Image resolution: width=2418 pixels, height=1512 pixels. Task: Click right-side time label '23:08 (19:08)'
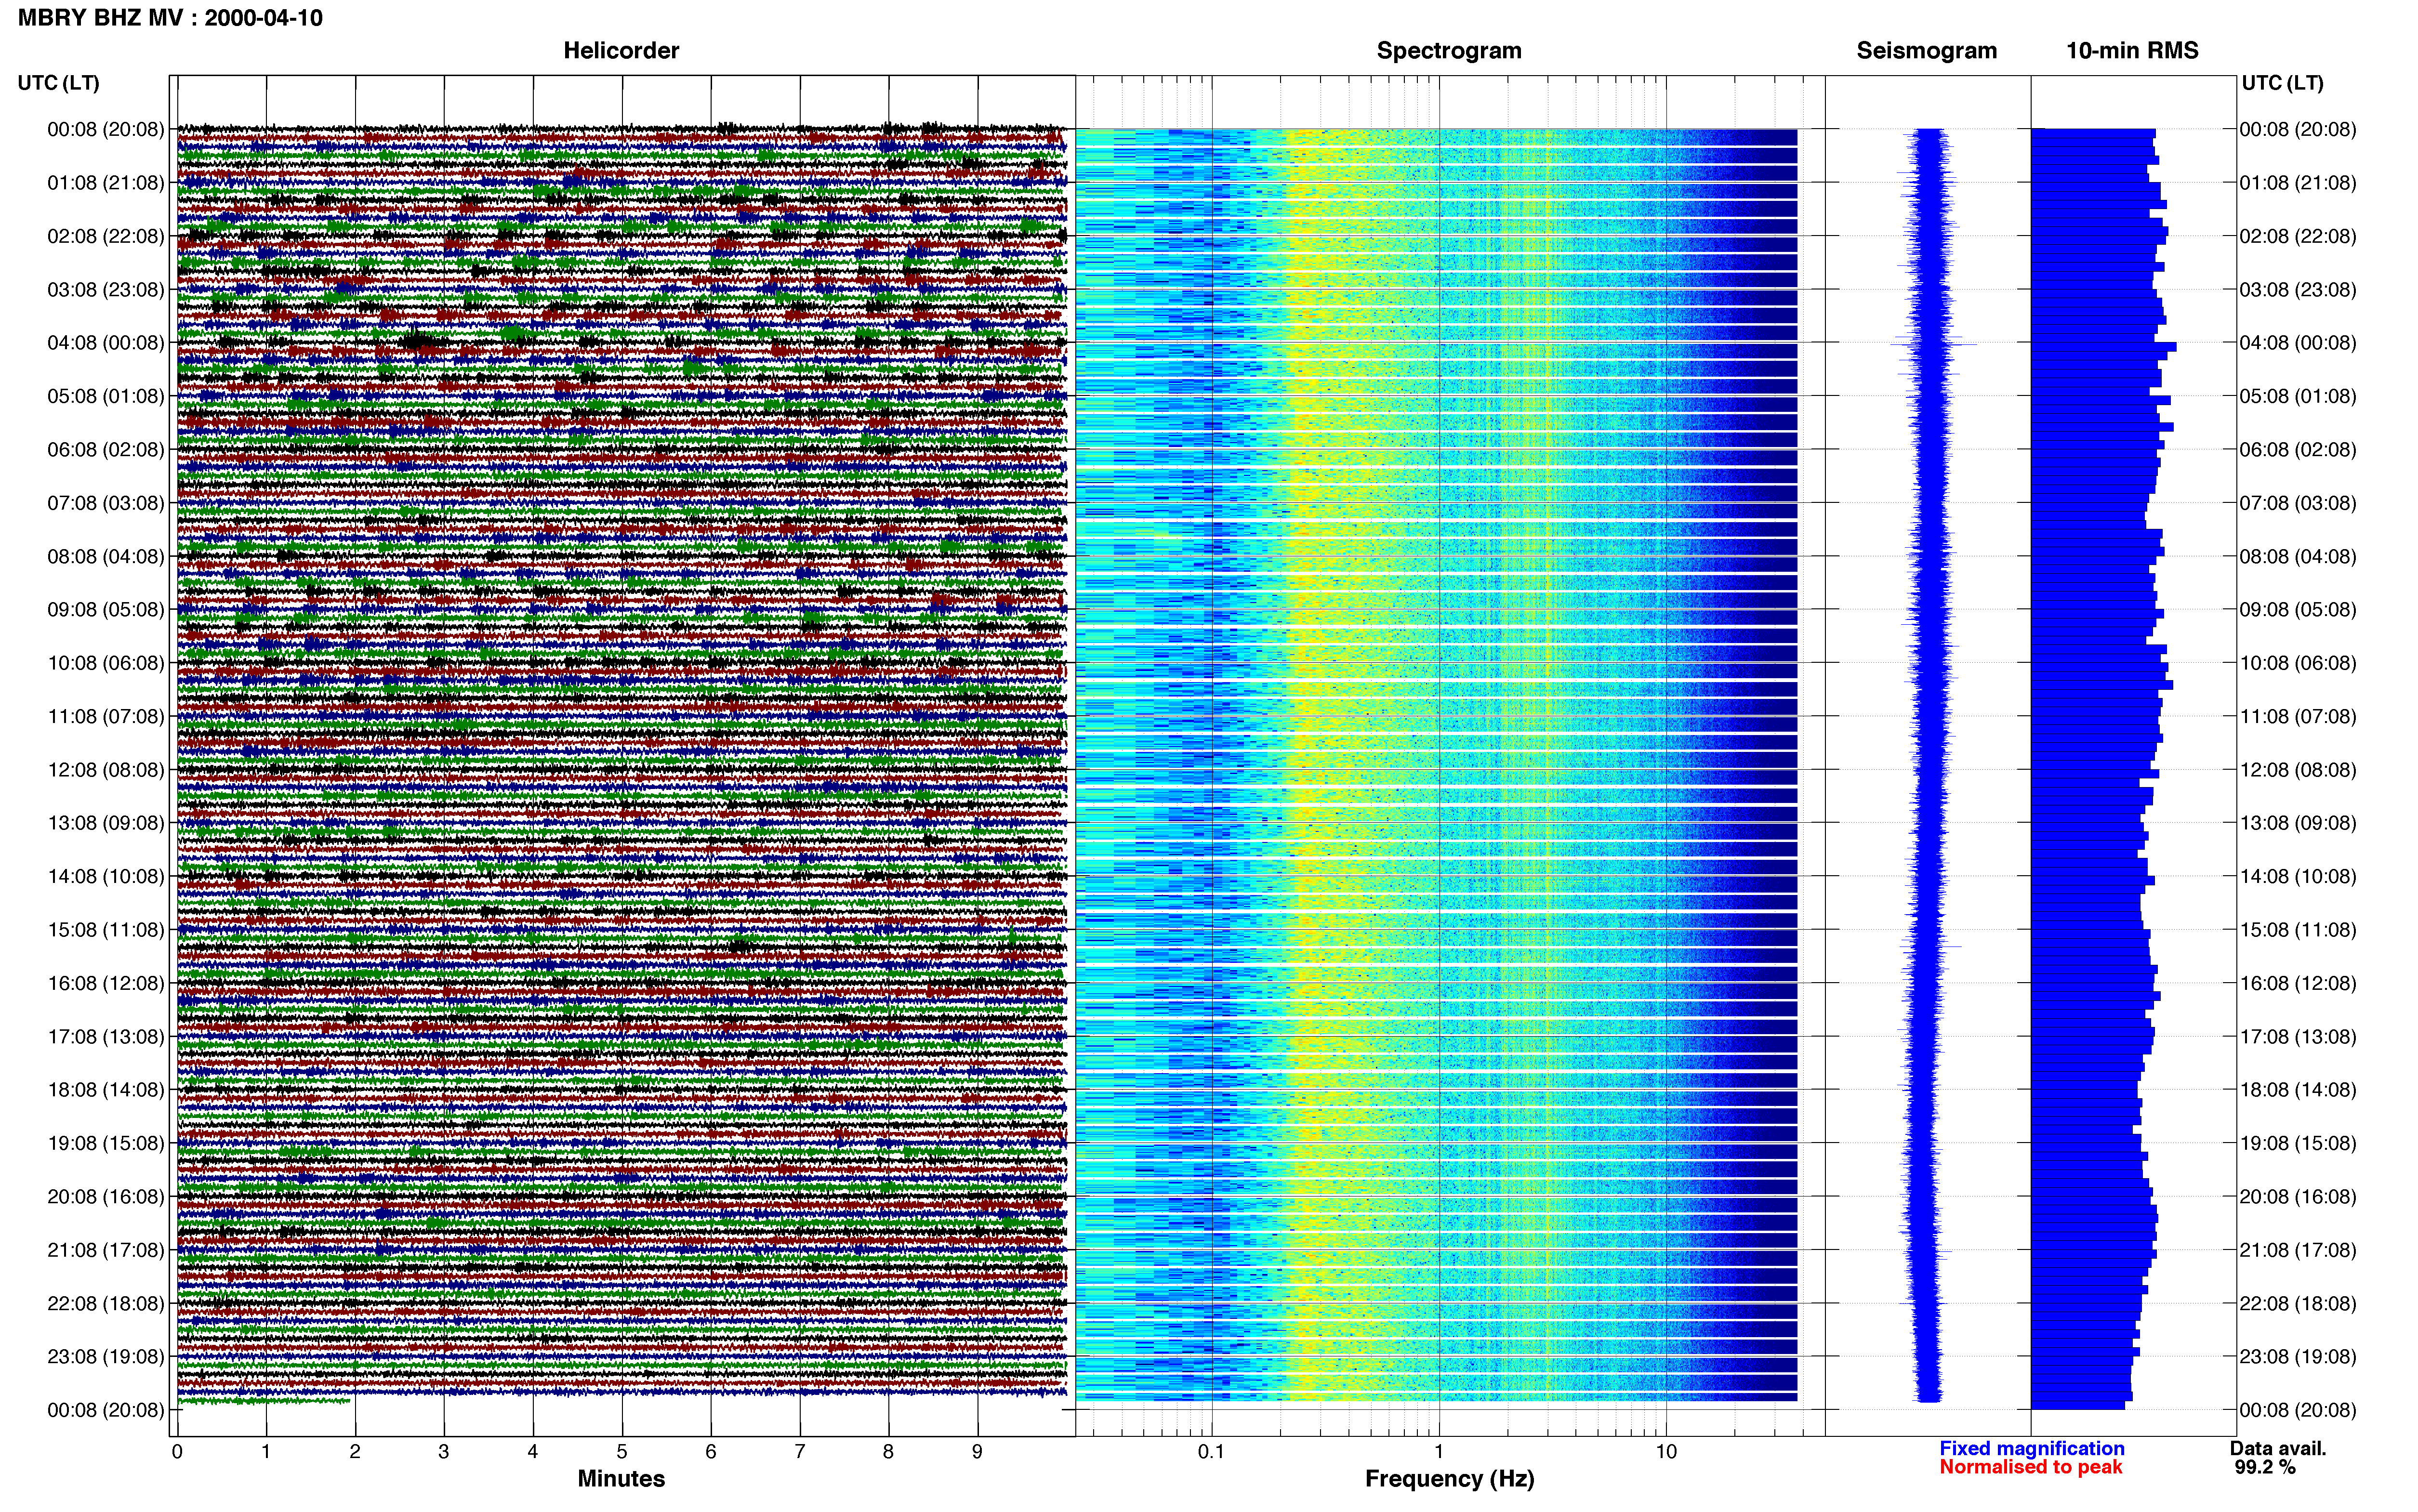pyautogui.click(x=2298, y=1356)
